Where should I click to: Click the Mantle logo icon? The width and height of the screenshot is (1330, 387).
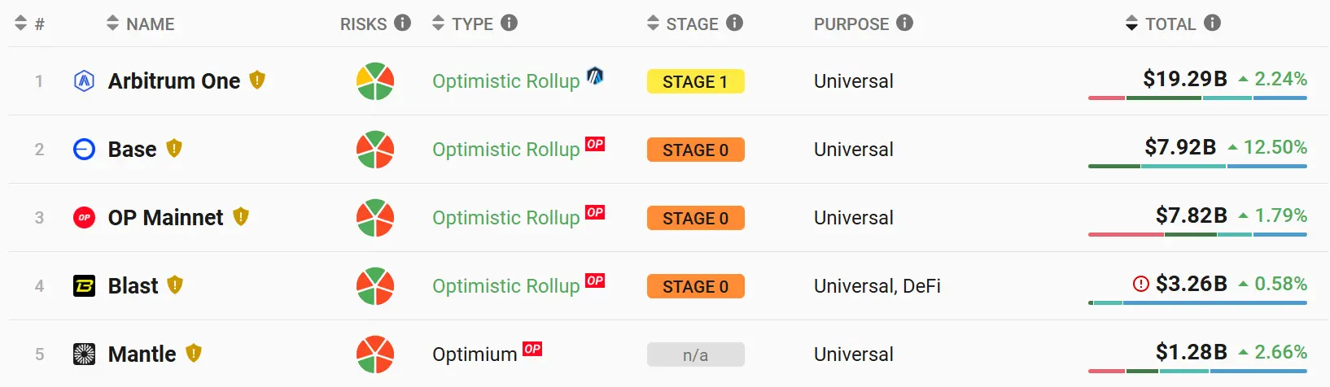click(84, 354)
